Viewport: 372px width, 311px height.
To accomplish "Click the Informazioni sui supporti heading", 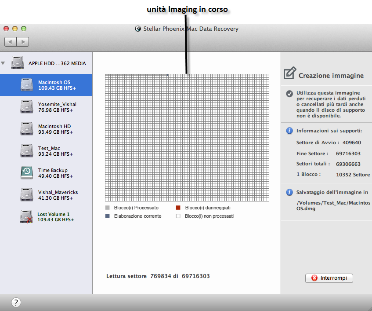I will pos(329,131).
